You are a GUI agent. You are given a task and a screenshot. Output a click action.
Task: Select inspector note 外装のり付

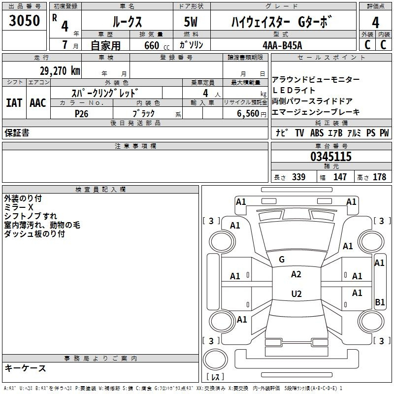click(23, 198)
